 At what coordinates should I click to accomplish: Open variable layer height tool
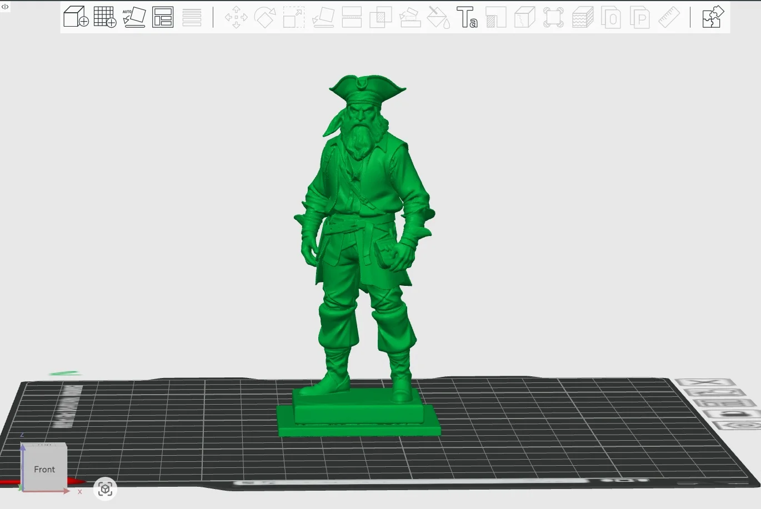pyautogui.click(x=192, y=17)
